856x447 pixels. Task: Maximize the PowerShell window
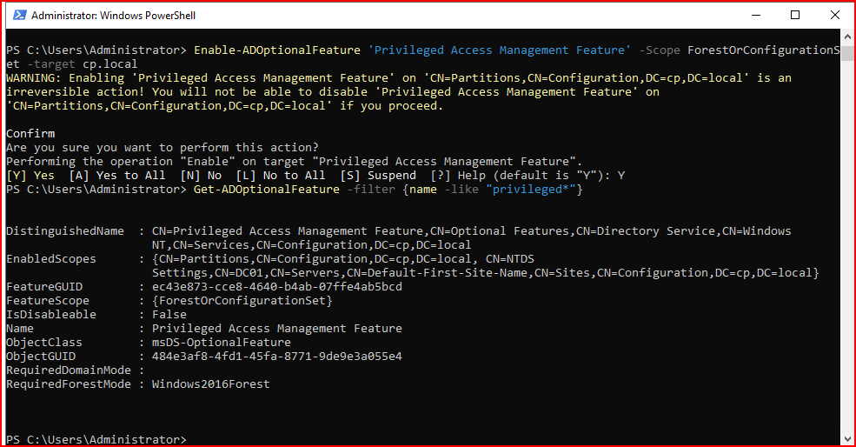pyautogui.click(x=795, y=16)
